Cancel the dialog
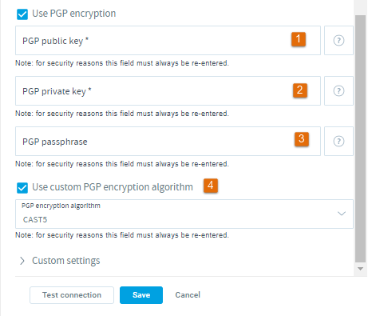 coord(188,295)
